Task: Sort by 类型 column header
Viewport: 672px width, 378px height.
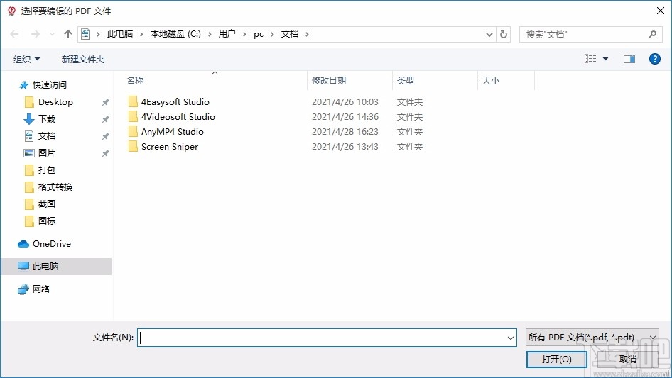Action: [x=406, y=80]
